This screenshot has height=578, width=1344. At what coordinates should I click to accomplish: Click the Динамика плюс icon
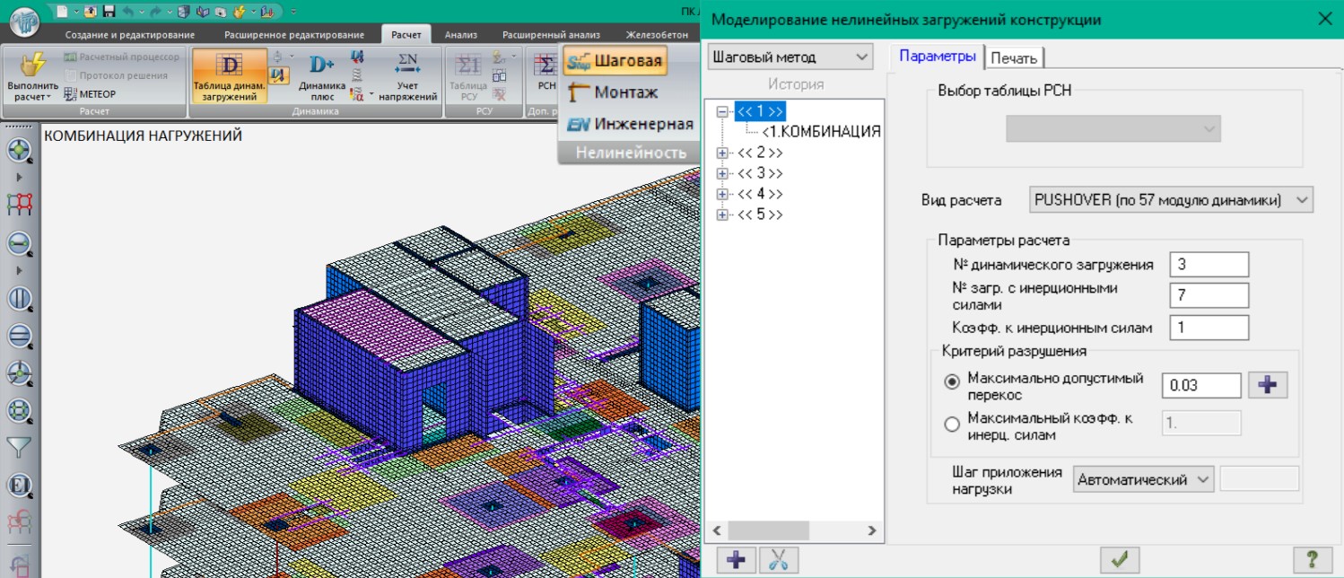322,65
